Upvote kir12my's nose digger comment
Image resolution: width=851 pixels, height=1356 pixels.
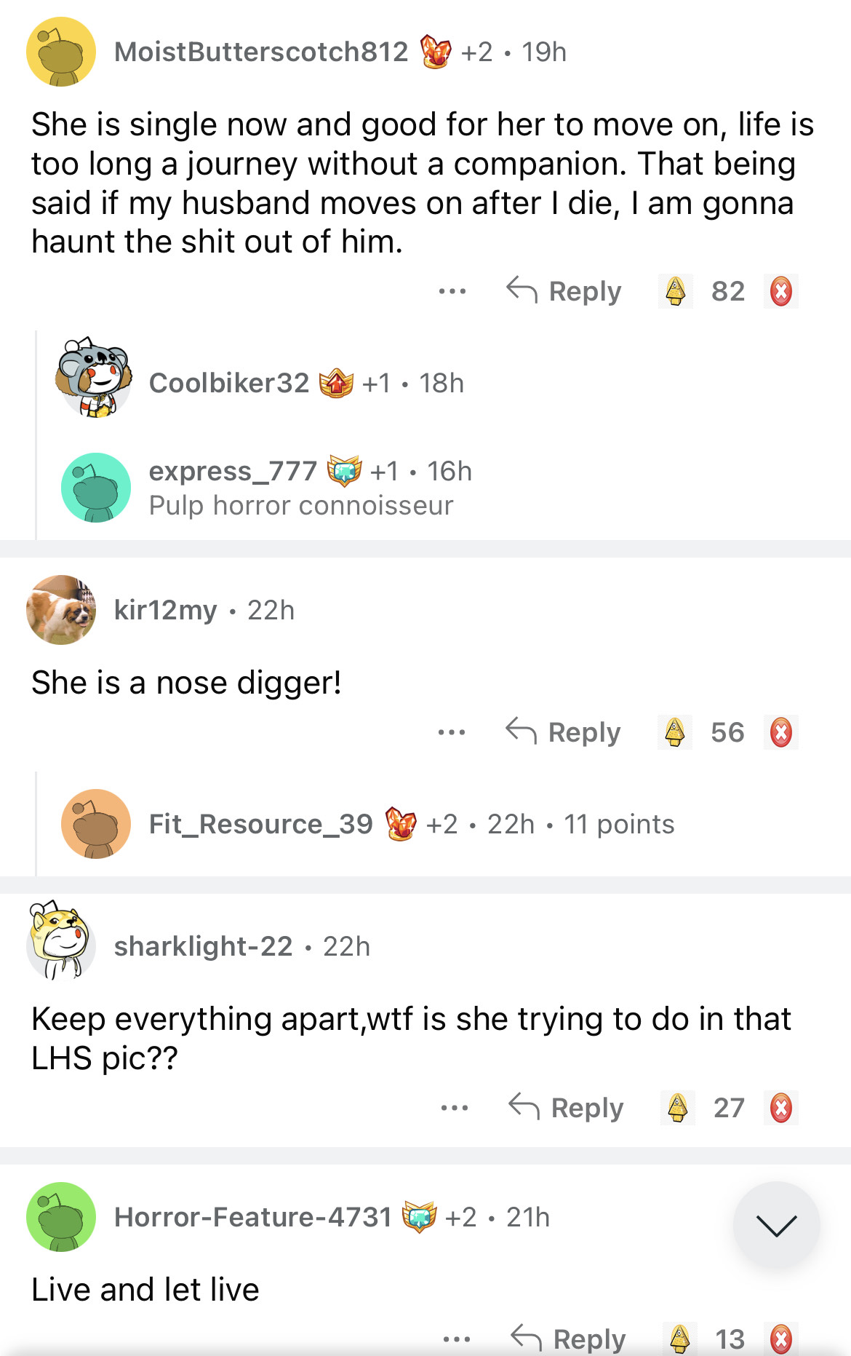tap(675, 732)
